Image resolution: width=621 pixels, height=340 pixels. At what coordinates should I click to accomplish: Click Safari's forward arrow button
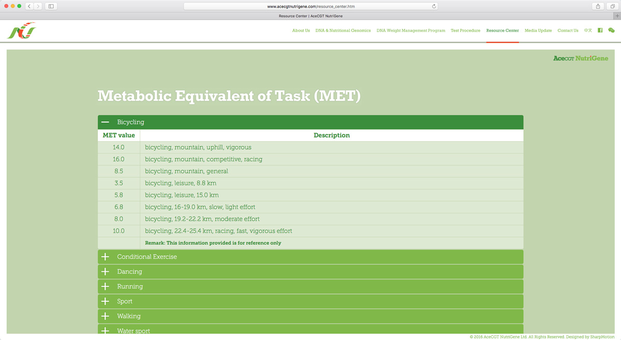tap(38, 6)
